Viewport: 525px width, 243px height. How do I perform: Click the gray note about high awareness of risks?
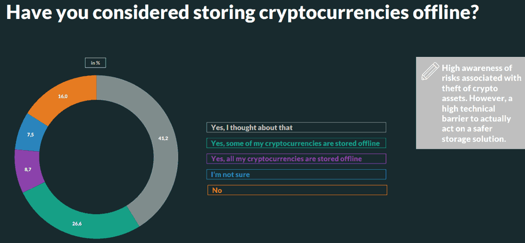(x=471, y=103)
